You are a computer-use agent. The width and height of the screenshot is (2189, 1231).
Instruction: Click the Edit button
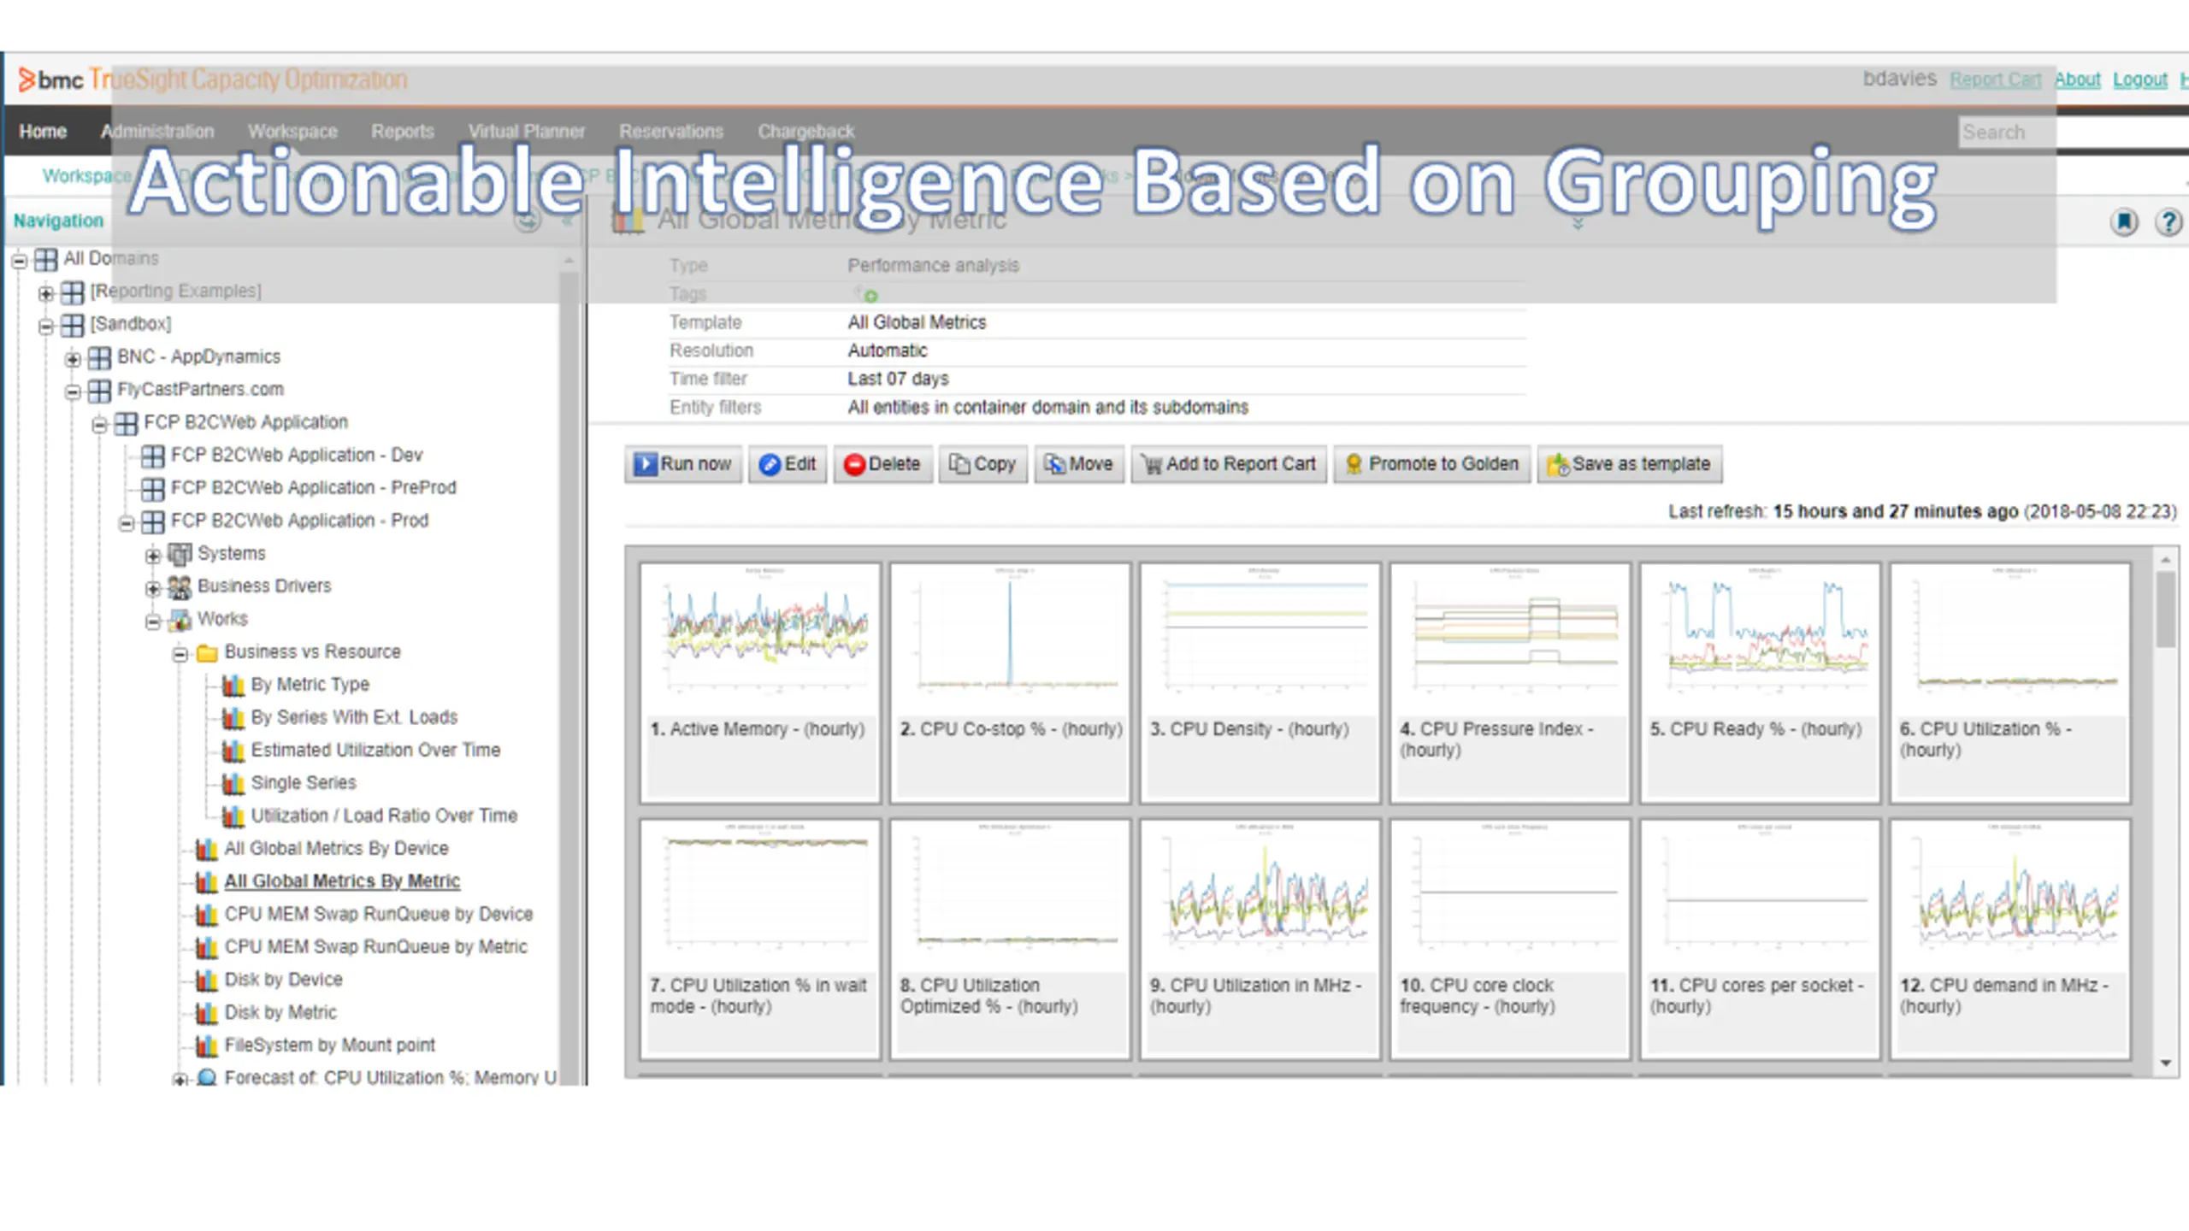(x=788, y=464)
